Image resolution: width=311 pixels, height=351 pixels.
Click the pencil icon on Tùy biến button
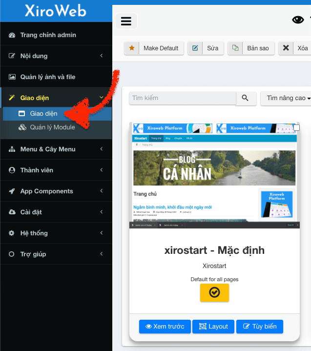point(246,327)
